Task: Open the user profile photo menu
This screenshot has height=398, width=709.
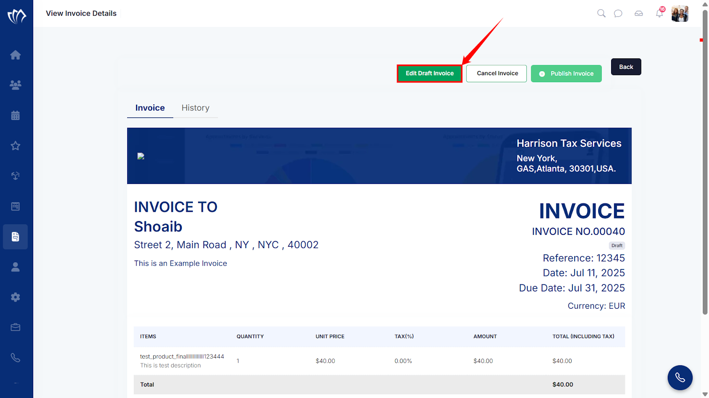Action: coord(680,14)
